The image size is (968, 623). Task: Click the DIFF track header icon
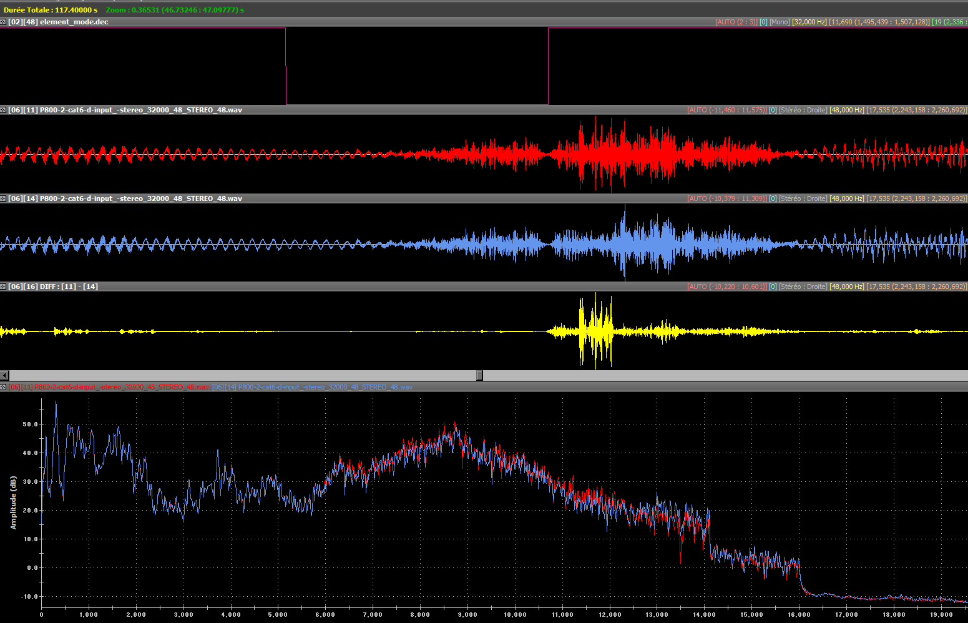3,287
